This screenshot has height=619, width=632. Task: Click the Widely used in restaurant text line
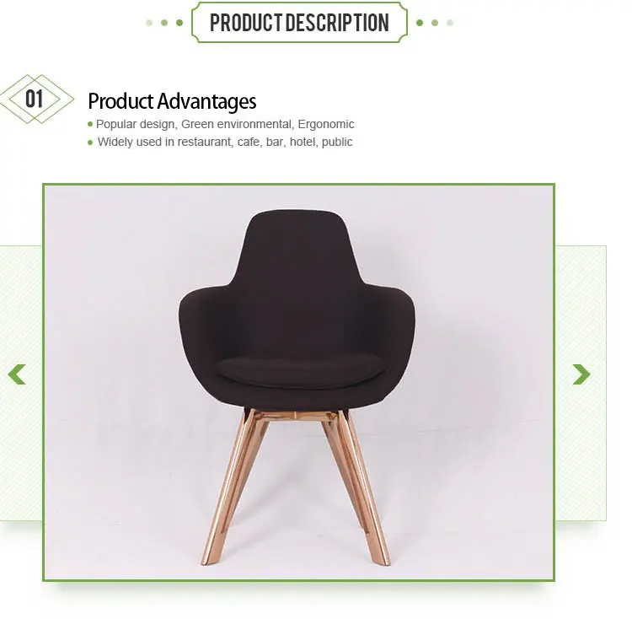tap(225, 142)
